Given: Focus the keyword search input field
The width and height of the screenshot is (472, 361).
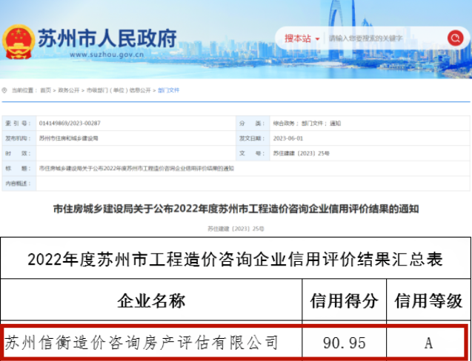Looking at the screenshot, I should (x=385, y=38).
